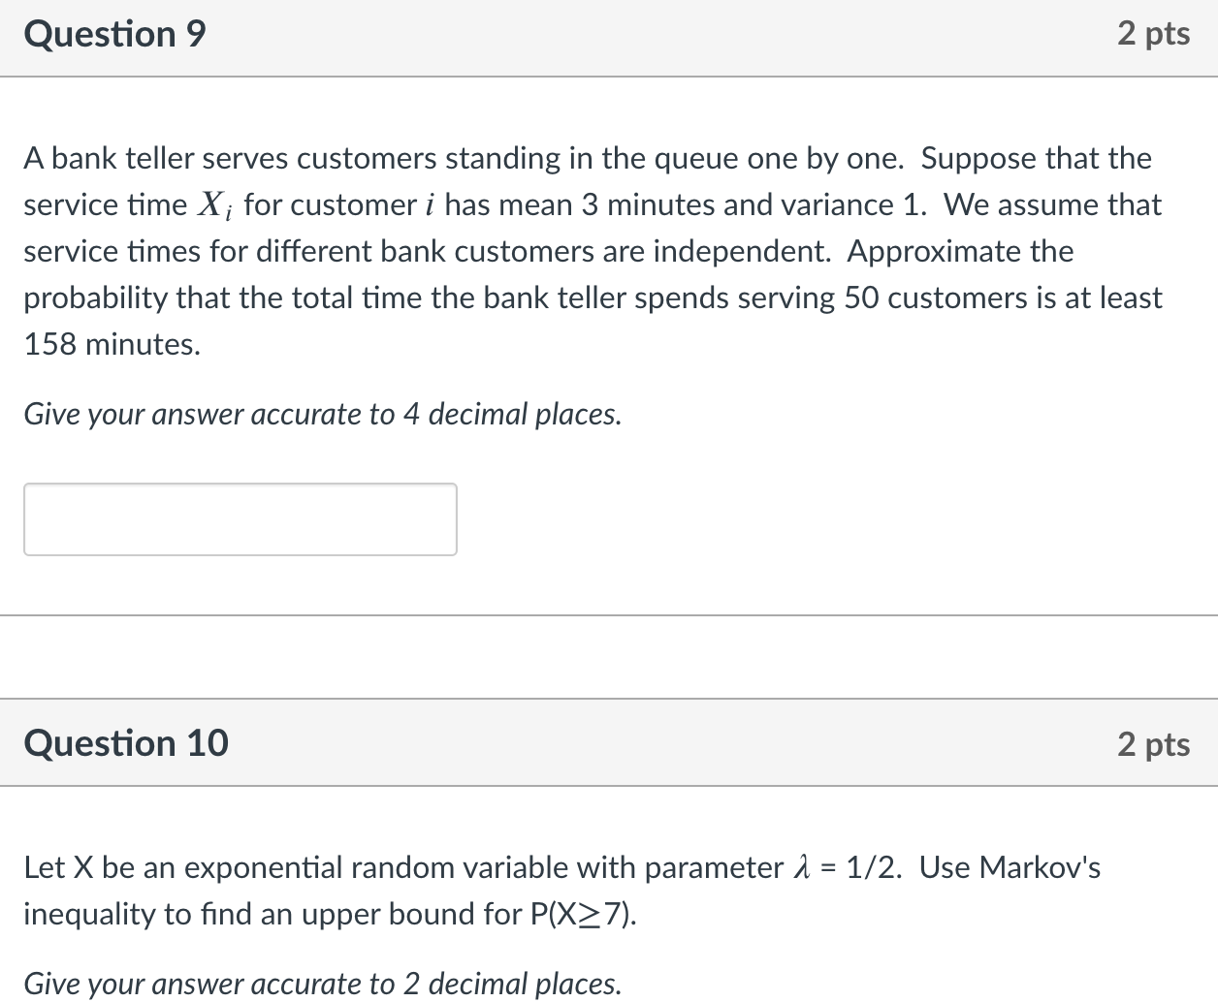Image resolution: width=1218 pixels, height=1002 pixels.
Task: Click the 2 pts label for Question 9
Action: [1154, 33]
